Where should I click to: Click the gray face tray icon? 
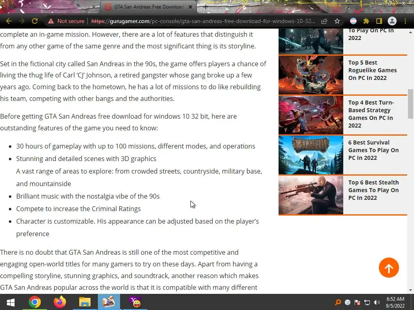pos(348,303)
